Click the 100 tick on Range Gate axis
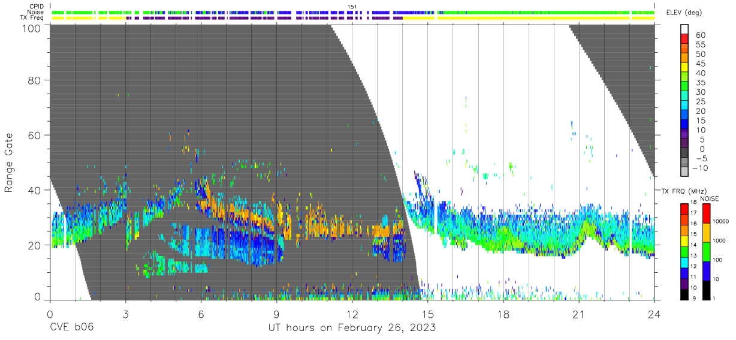Image resolution: width=736 pixels, height=340 pixels. [32, 28]
